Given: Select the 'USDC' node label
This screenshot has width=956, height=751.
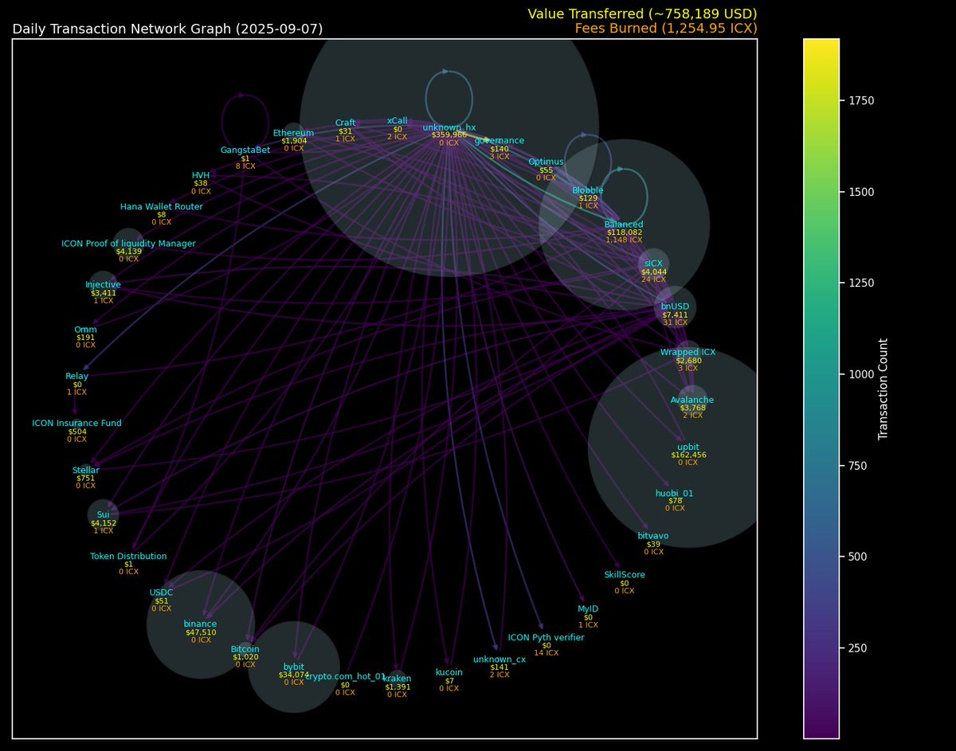Looking at the screenshot, I should [161, 593].
